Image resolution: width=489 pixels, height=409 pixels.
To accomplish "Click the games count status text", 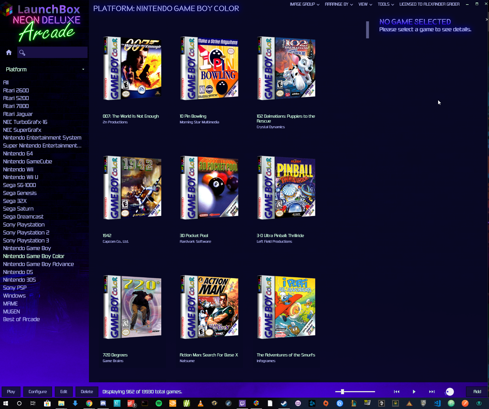I will [142, 392].
